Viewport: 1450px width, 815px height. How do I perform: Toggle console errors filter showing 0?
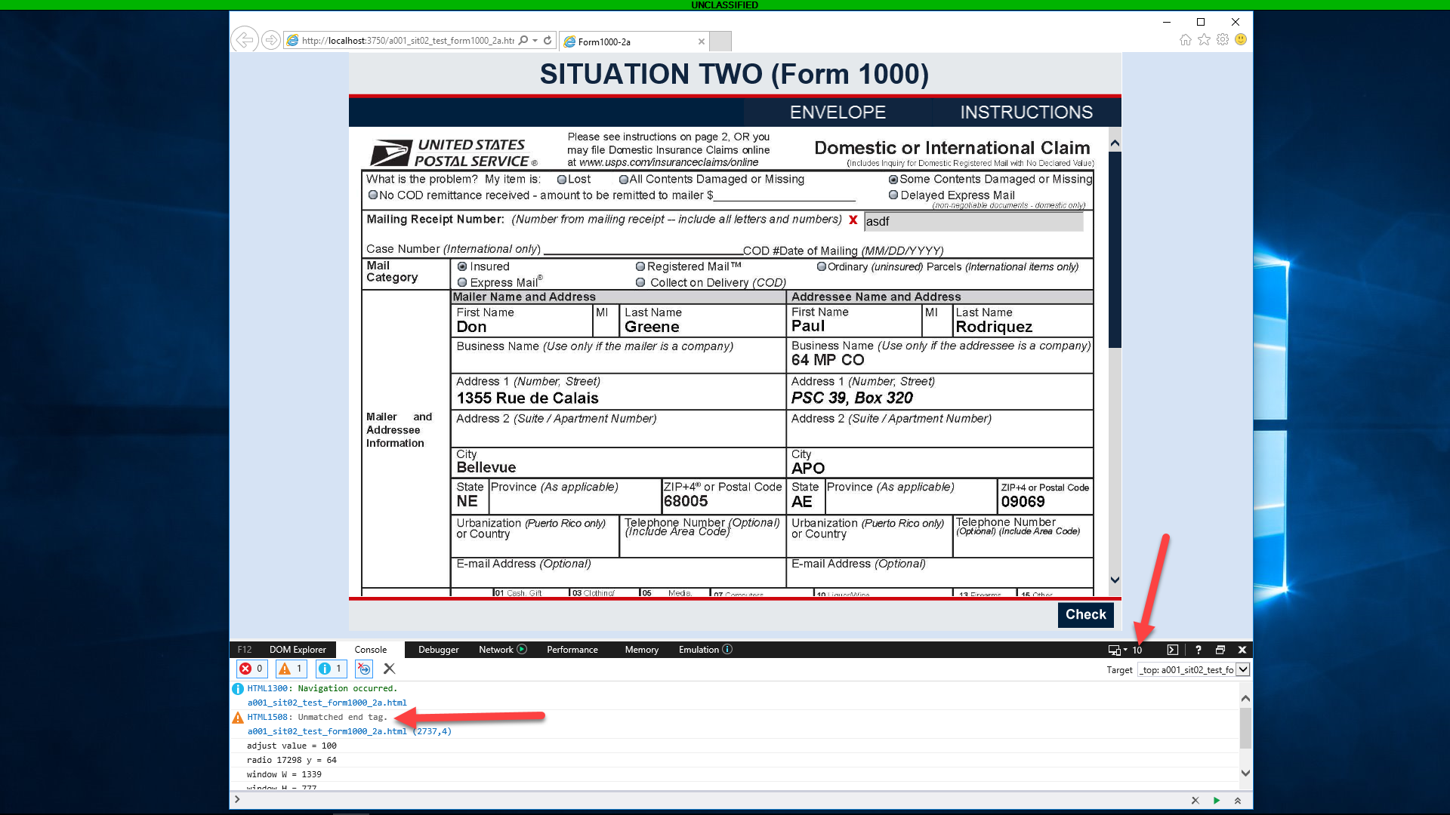pyautogui.click(x=251, y=669)
